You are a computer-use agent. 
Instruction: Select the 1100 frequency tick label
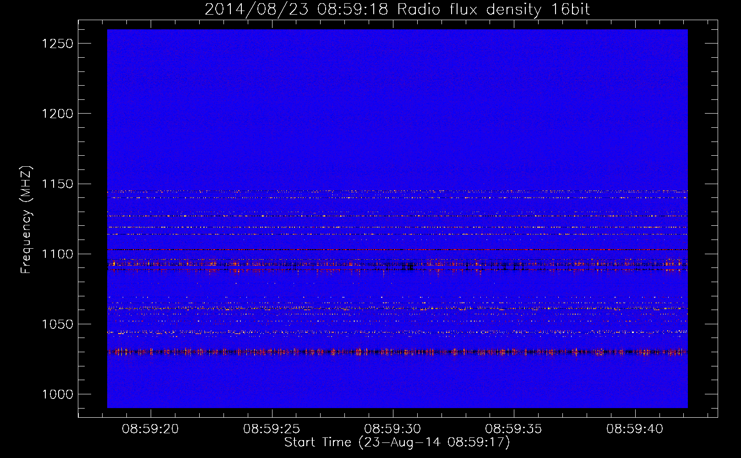pyautogui.click(x=57, y=254)
